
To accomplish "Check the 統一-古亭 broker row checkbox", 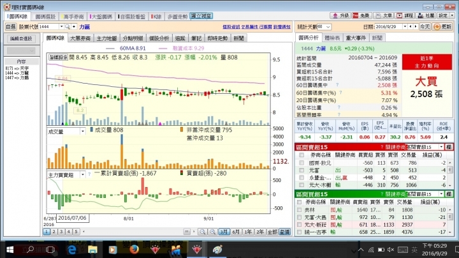I will click(x=299, y=232).
